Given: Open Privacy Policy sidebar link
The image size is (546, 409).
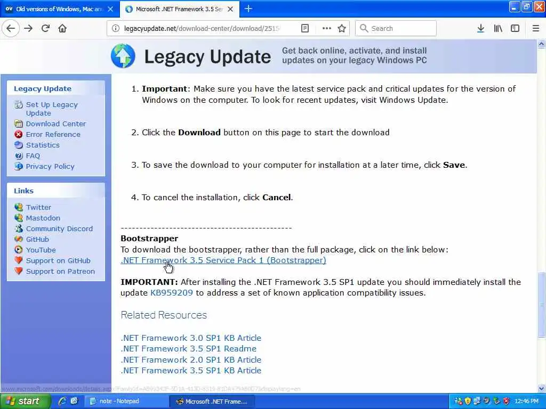Looking at the screenshot, I should click(x=50, y=167).
